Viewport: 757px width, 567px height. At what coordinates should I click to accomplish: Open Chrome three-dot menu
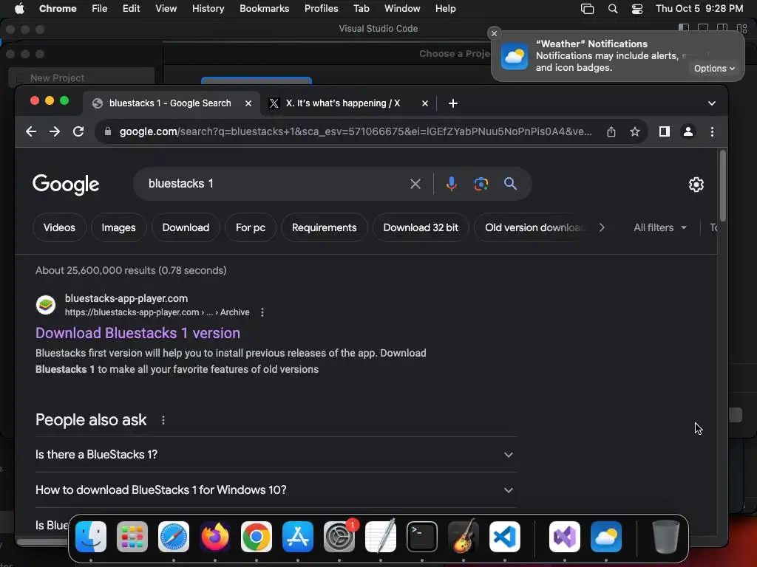pos(712,131)
